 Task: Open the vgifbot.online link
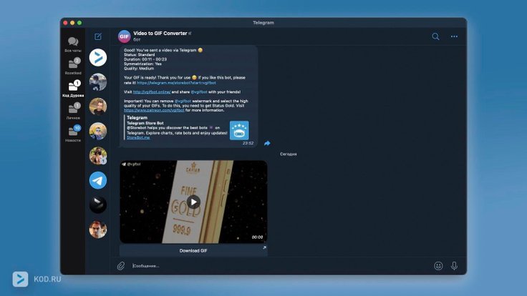(x=152, y=92)
